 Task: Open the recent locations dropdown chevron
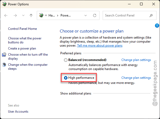point(23,15)
